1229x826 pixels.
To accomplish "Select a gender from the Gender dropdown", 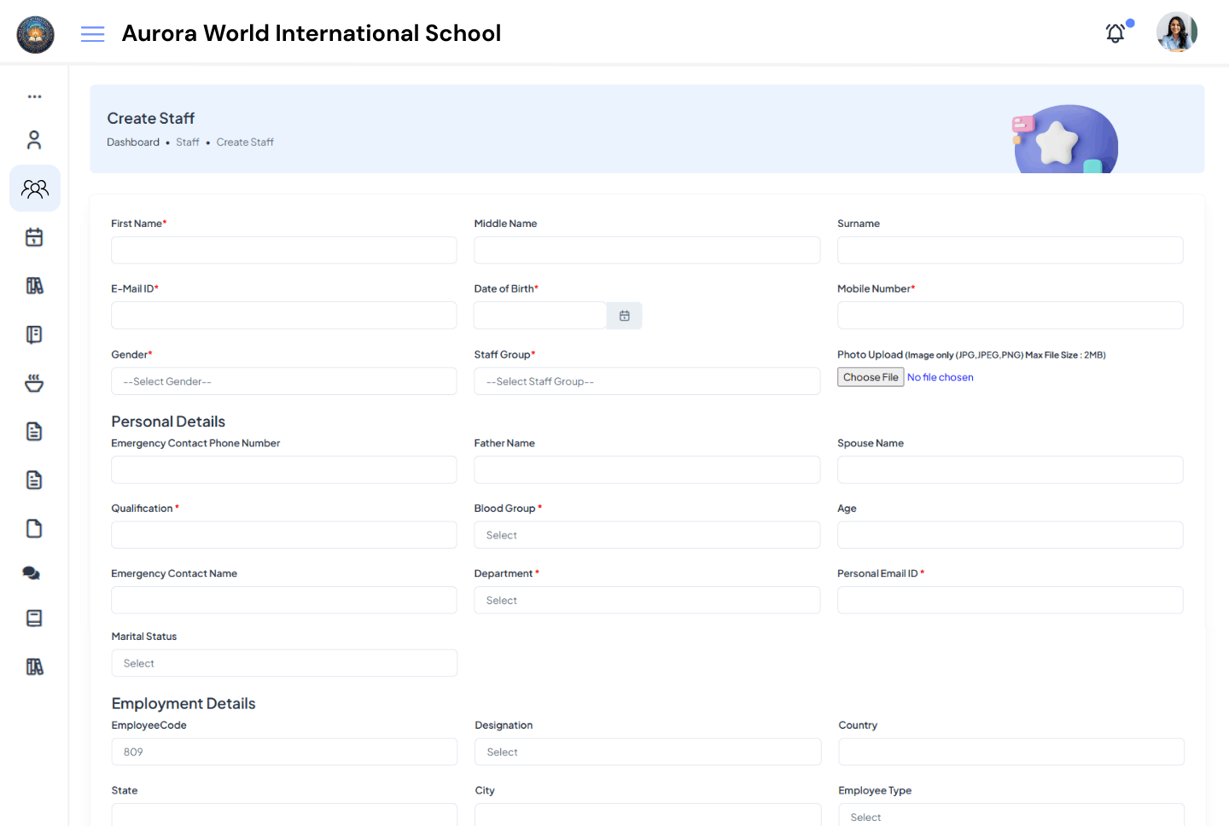I will 283,381.
